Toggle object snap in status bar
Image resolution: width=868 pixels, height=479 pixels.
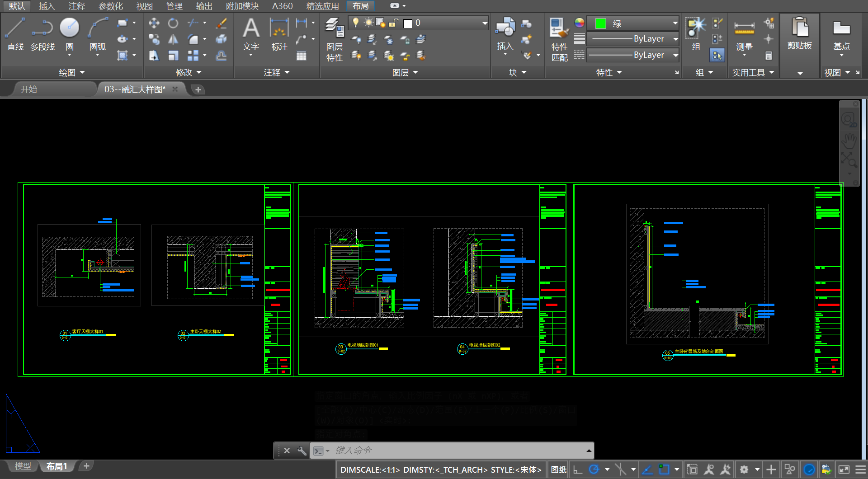pos(664,470)
